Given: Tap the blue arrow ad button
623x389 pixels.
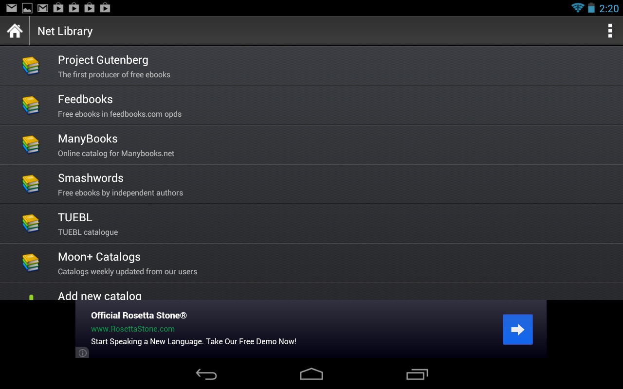Looking at the screenshot, I should [x=517, y=329].
